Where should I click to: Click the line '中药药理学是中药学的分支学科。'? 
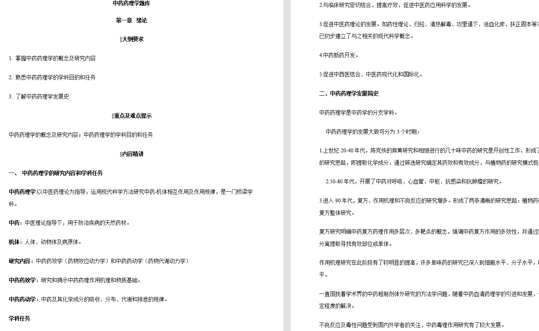[359, 113]
